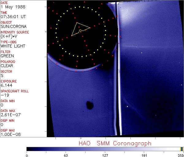This screenshot has width=184, height=157.
Task: Click the "WHITE LIGHT" observation type
Action: (13, 46)
